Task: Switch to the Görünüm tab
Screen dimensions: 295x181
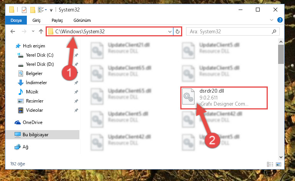Action: (82, 20)
